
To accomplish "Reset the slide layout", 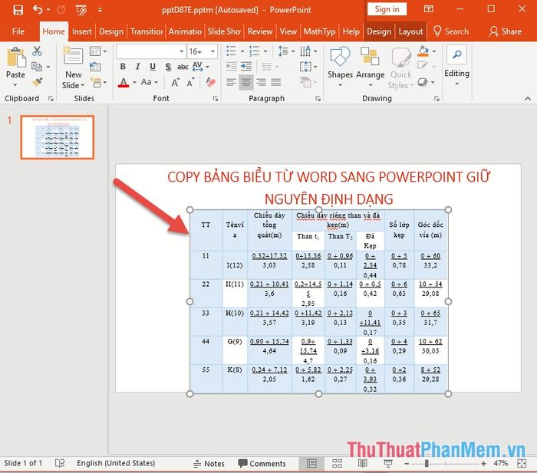I will tap(95, 67).
